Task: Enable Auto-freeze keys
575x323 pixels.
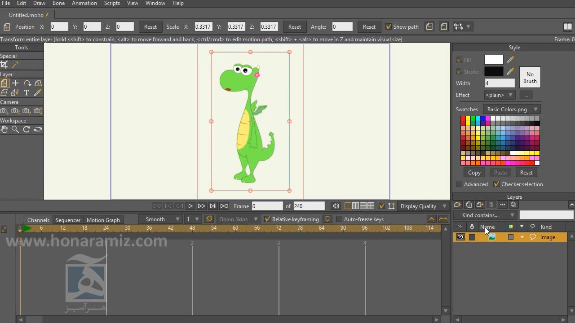Action: tap(339, 219)
